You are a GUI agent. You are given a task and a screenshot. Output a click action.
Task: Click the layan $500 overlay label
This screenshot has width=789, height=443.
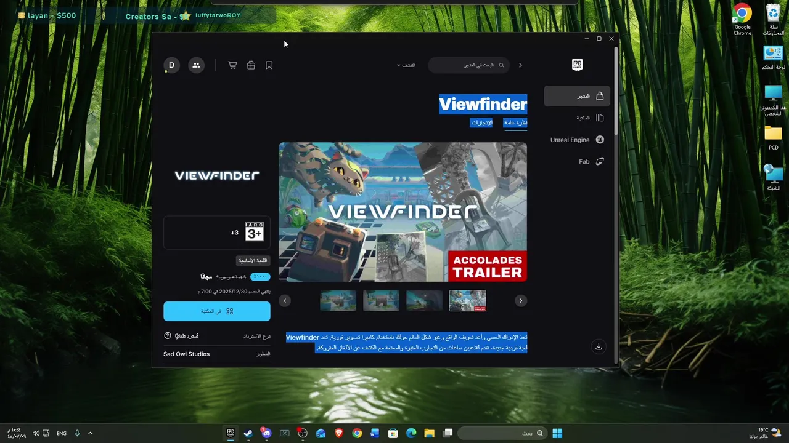pos(47,15)
